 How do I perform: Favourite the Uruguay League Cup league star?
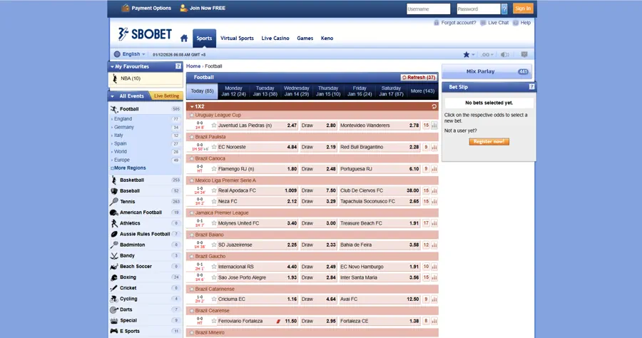pyautogui.click(x=191, y=116)
